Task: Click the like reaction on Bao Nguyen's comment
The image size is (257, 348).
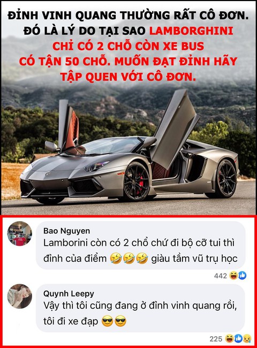Action: [243, 275]
